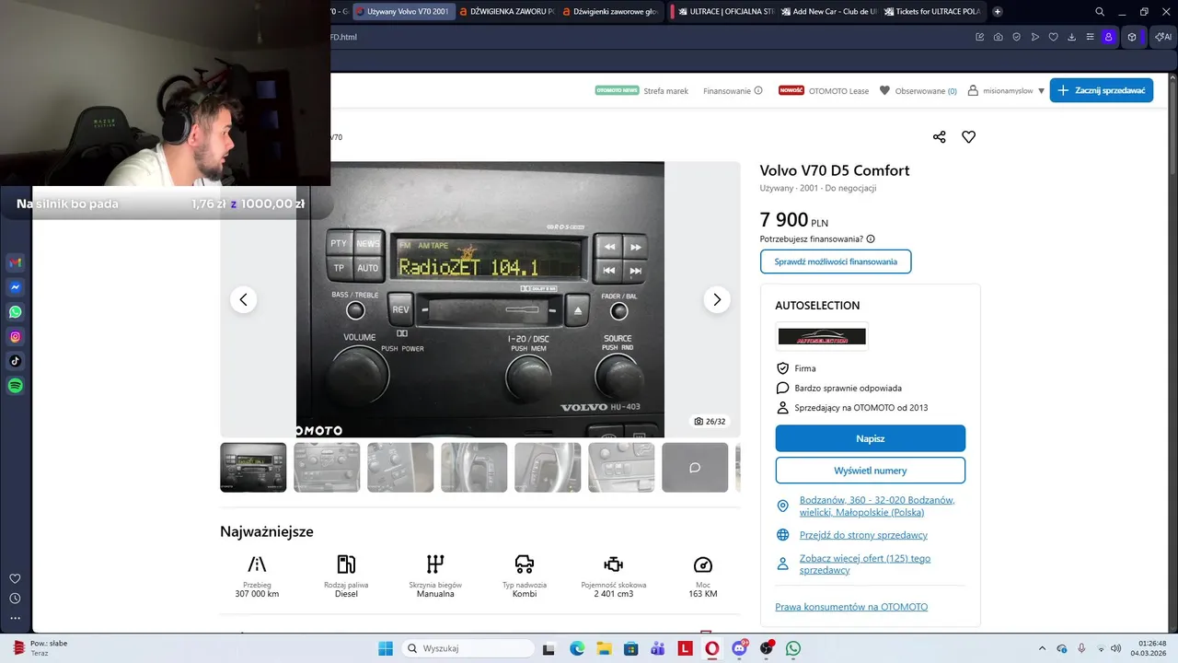1178x663 pixels.
Task: Open taskbar volume control
Action: (1115, 648)
